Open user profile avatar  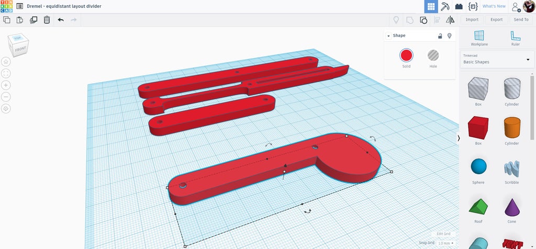[529, 6]
